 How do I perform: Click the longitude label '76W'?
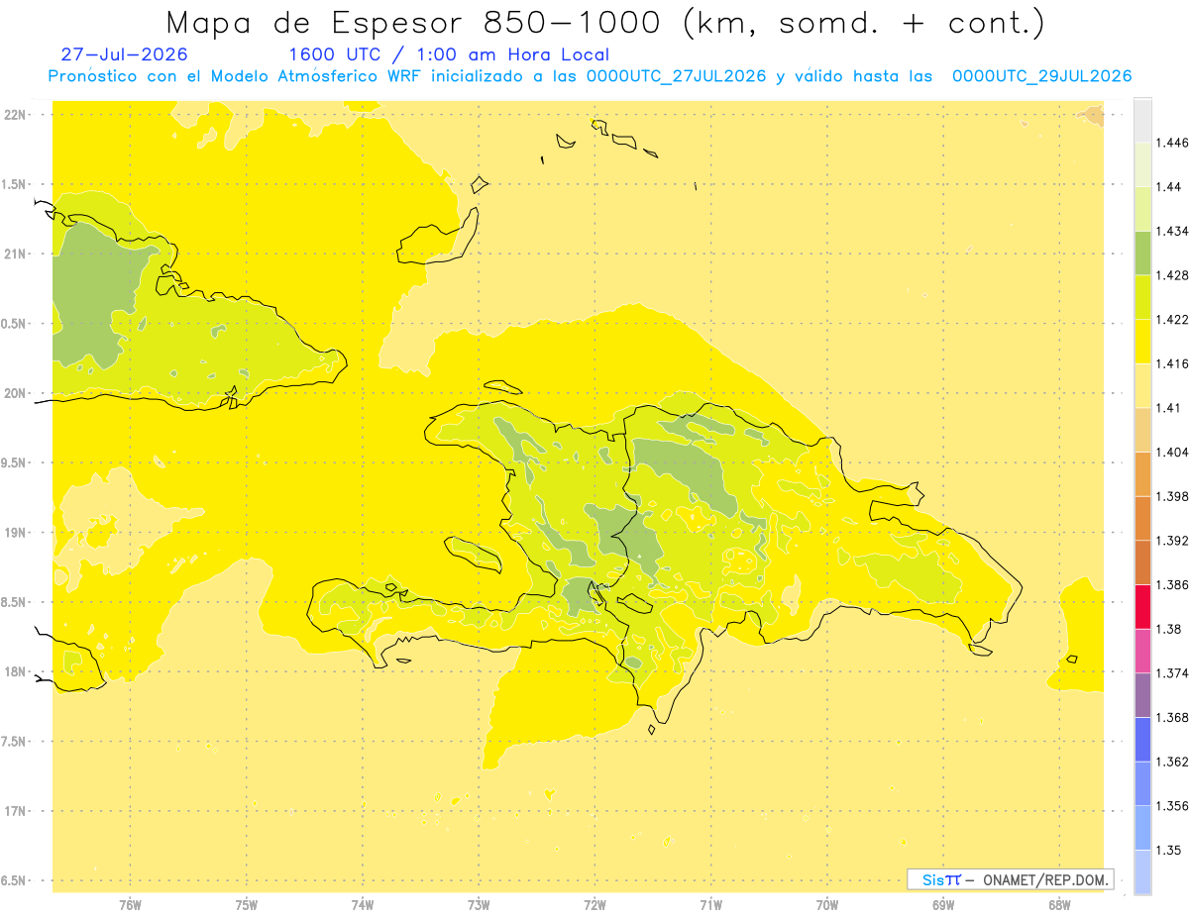[130, 905]
